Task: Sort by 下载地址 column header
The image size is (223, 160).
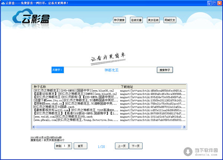Action: click(x=152, y=86)
